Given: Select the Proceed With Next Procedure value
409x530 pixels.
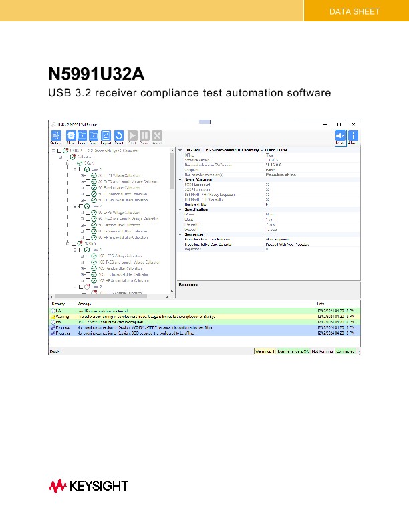Looking at the screenshot, I should 287,244.
